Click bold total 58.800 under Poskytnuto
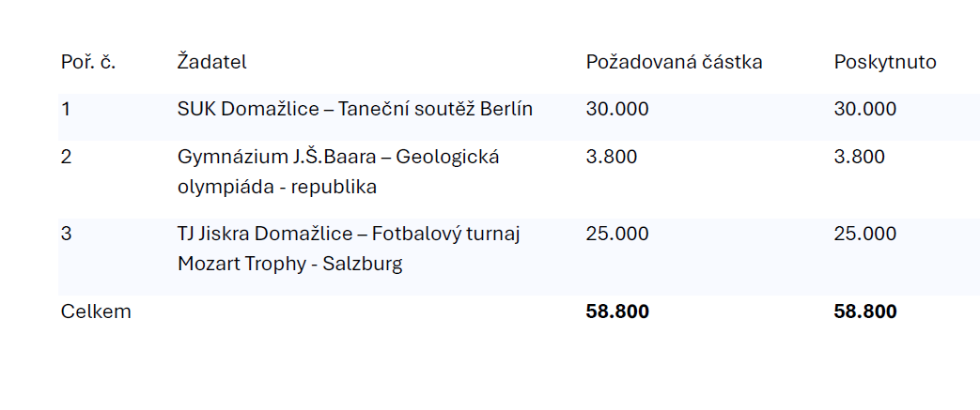The height and width of the screenshot is (410, 980). (865, 311)
